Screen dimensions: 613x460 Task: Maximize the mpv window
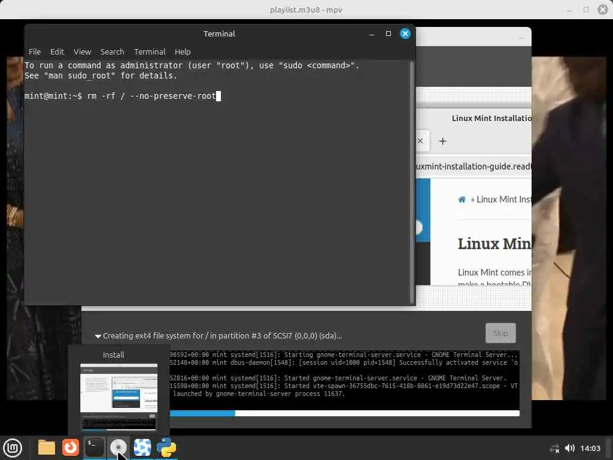pos(585,10)
